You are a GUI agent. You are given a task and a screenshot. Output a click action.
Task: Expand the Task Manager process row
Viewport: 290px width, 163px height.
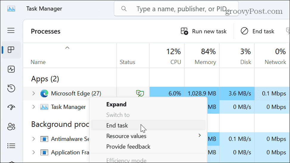pyautogui.click(x=33, y=107)
